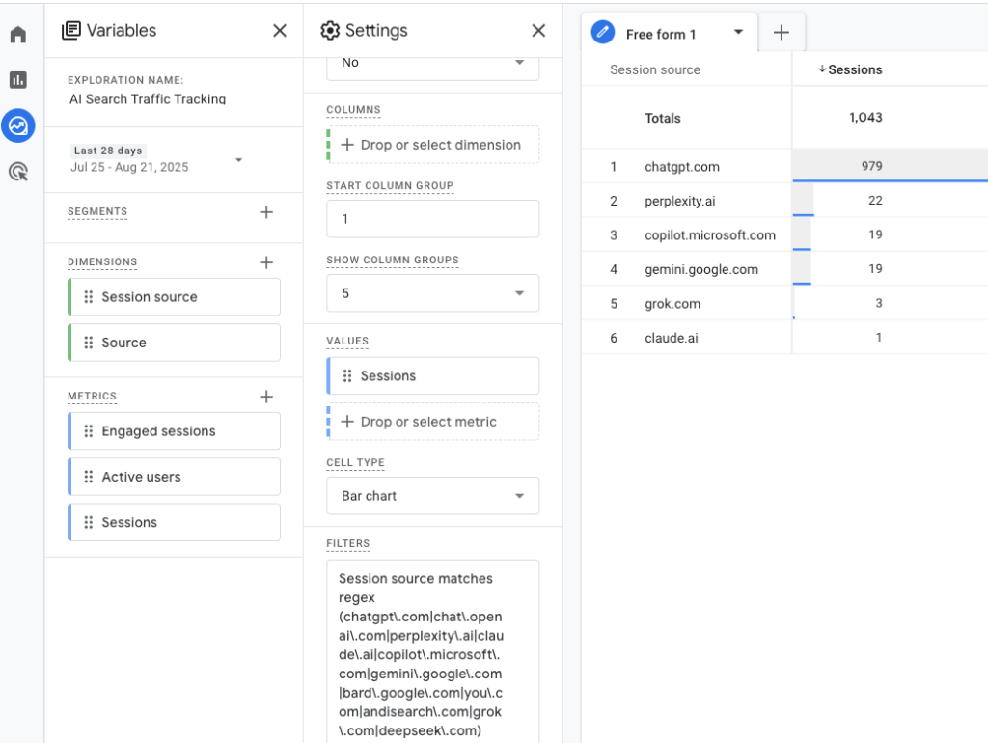This screenshot has height=743, width=988.
Task: Select Source dimension chip
Action: click(x=174, y=343)
